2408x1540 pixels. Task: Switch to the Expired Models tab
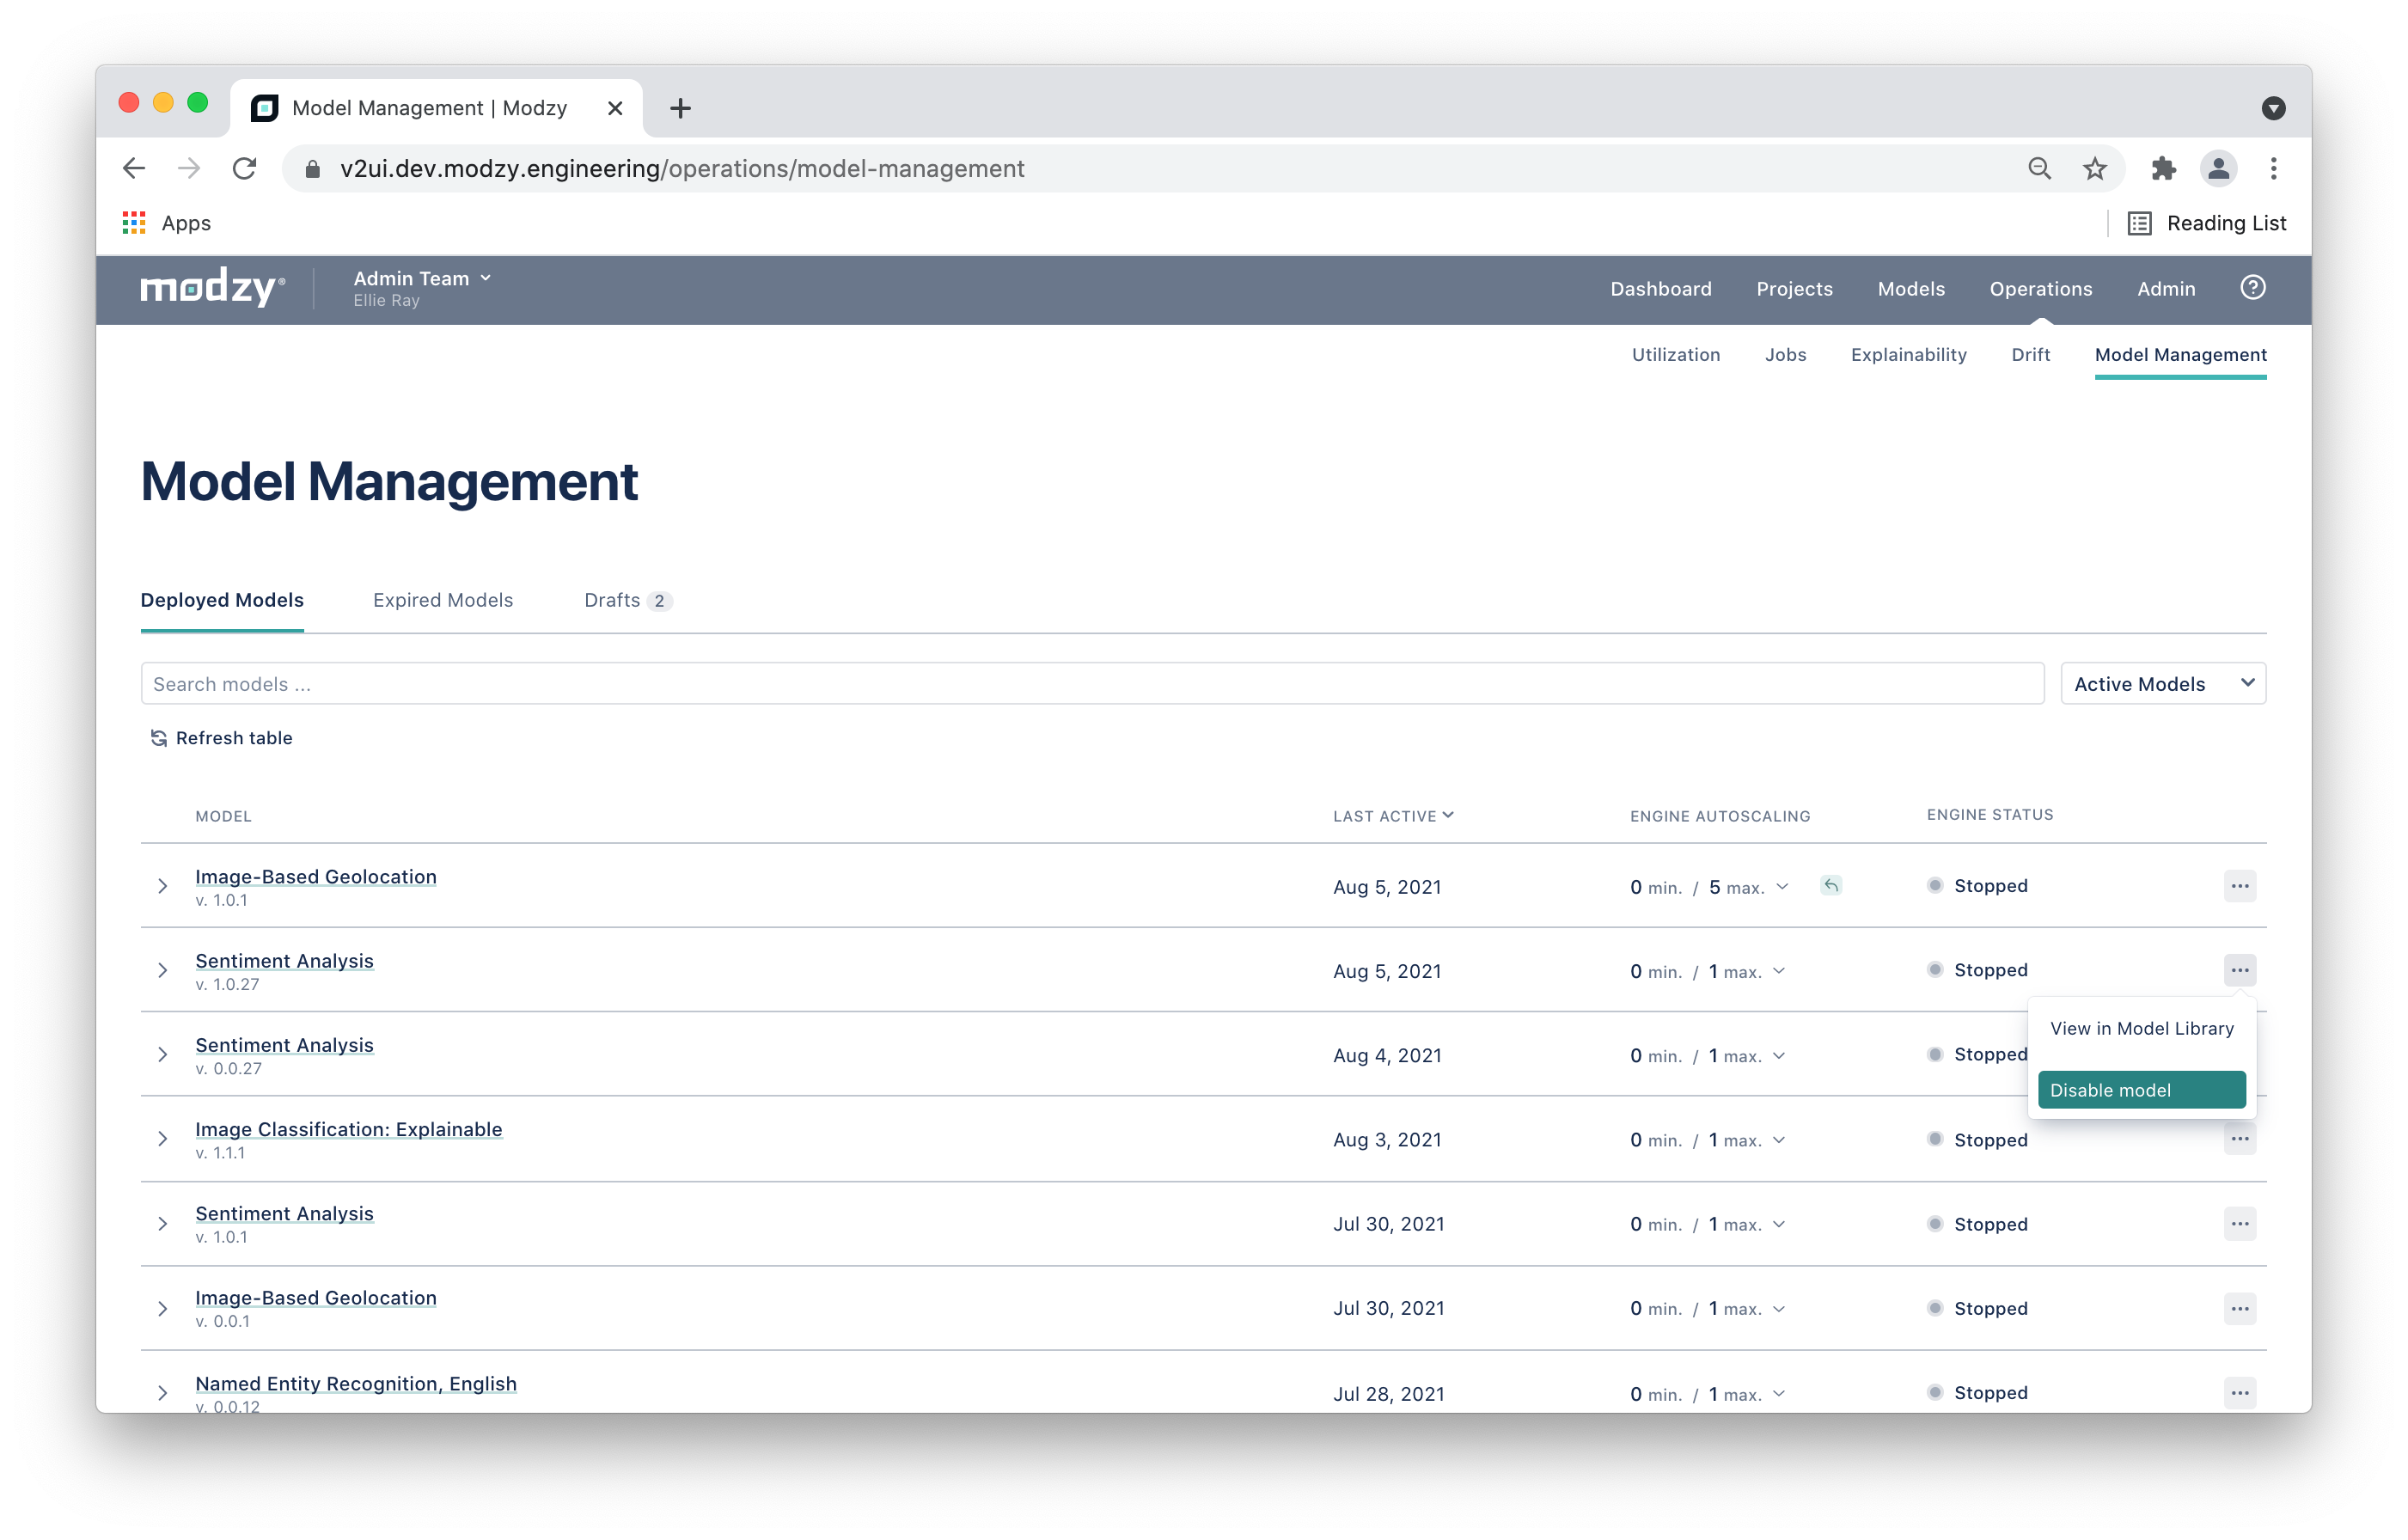coord(443,600)
